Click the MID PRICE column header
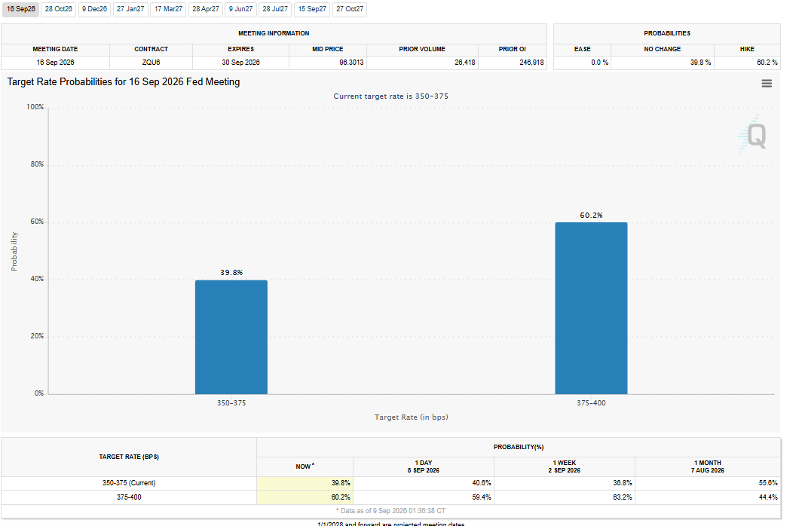Viewport: 799px width, 526px height. pyautogui.click(x=328, y=50)
